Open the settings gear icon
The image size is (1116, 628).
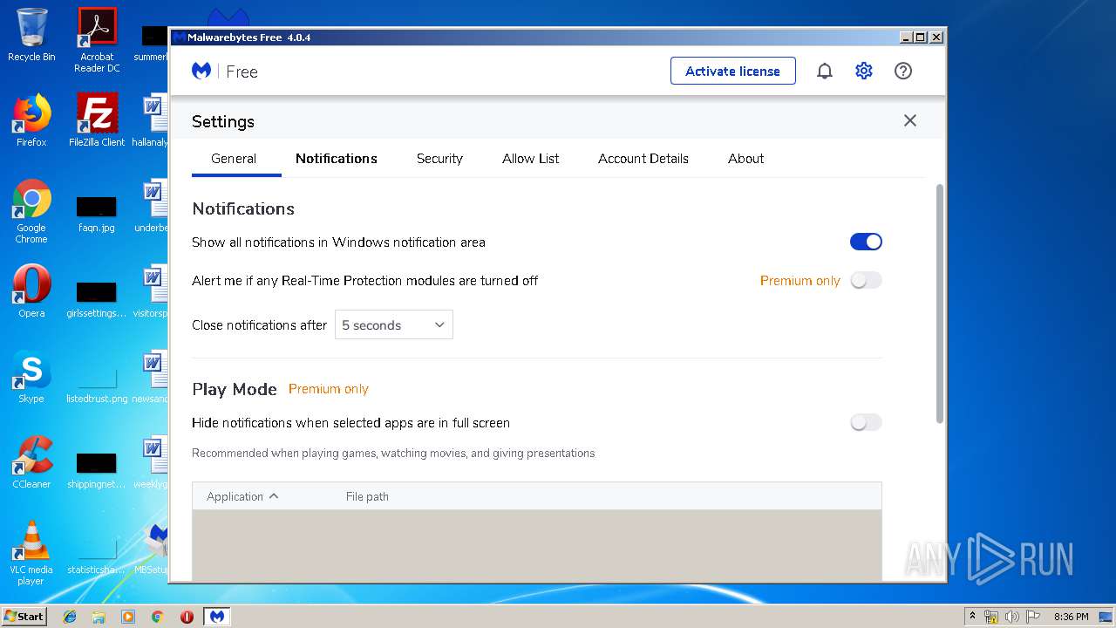pyautogui.click(x=863, y=72)
